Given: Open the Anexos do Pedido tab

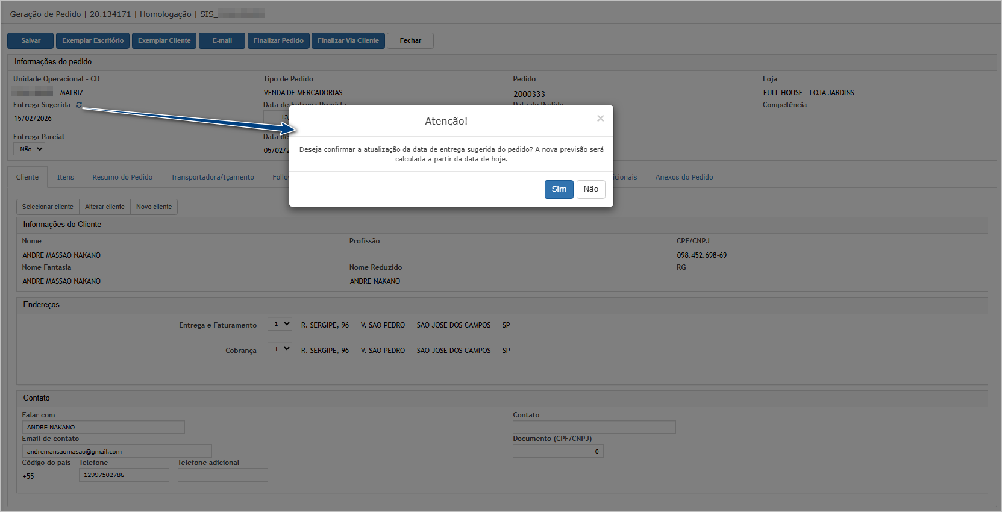Looking at the screenshot, I should (684, 177).
